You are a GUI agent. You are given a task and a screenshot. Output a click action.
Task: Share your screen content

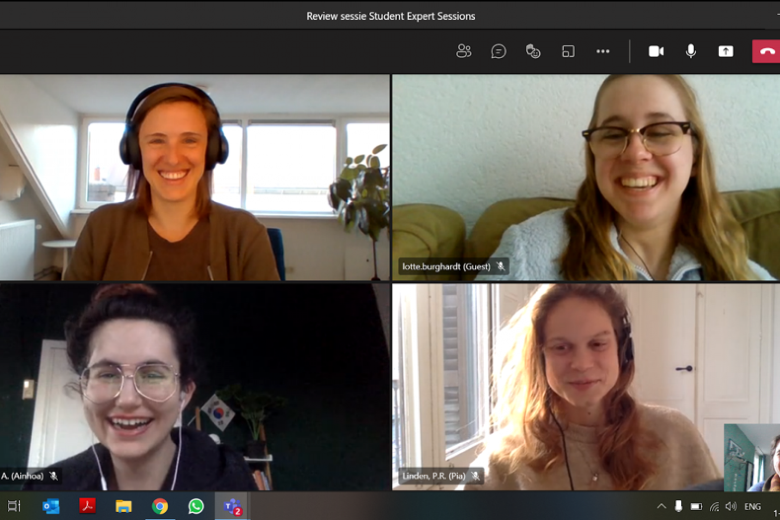tap(725, 51)
